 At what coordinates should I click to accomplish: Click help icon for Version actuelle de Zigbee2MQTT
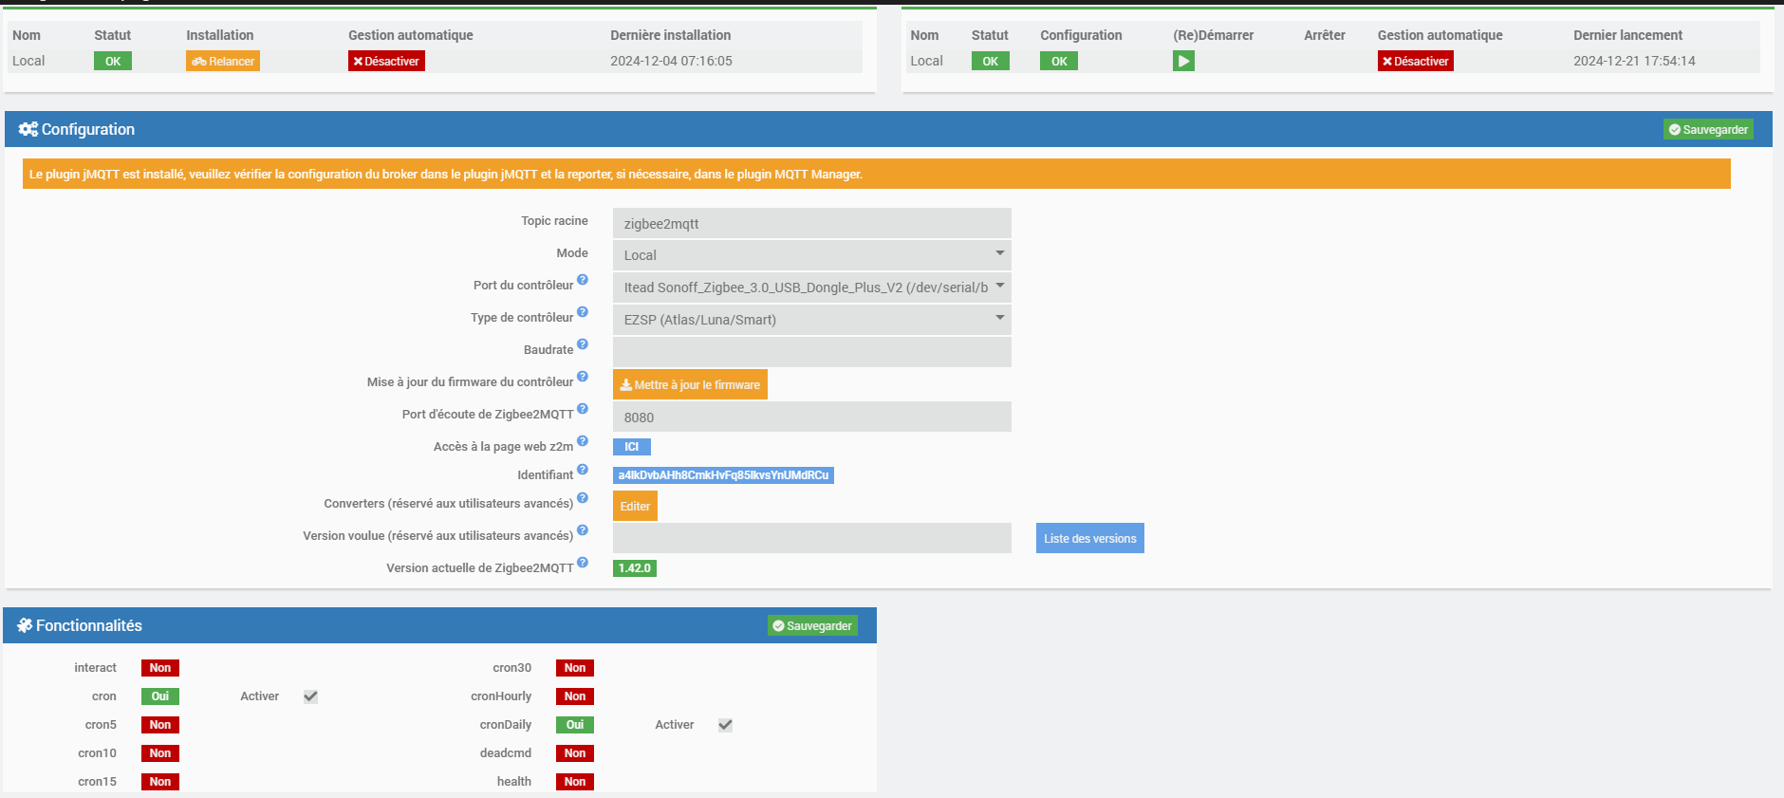(x=583, y=563)
